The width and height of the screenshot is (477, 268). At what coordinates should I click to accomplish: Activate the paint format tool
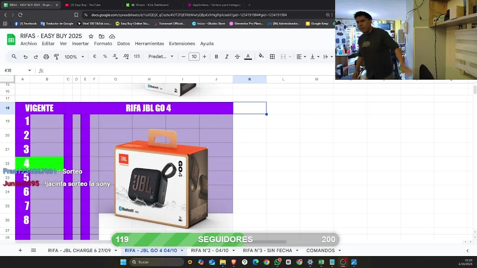(x=57, y=57)
